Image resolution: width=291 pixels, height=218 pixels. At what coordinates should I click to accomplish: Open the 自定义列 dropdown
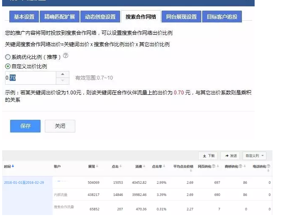pos(255,156)
